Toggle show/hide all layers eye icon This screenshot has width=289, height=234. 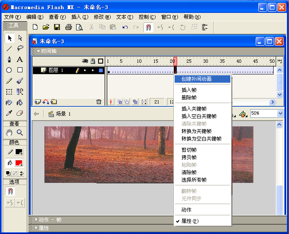[85, 61]
